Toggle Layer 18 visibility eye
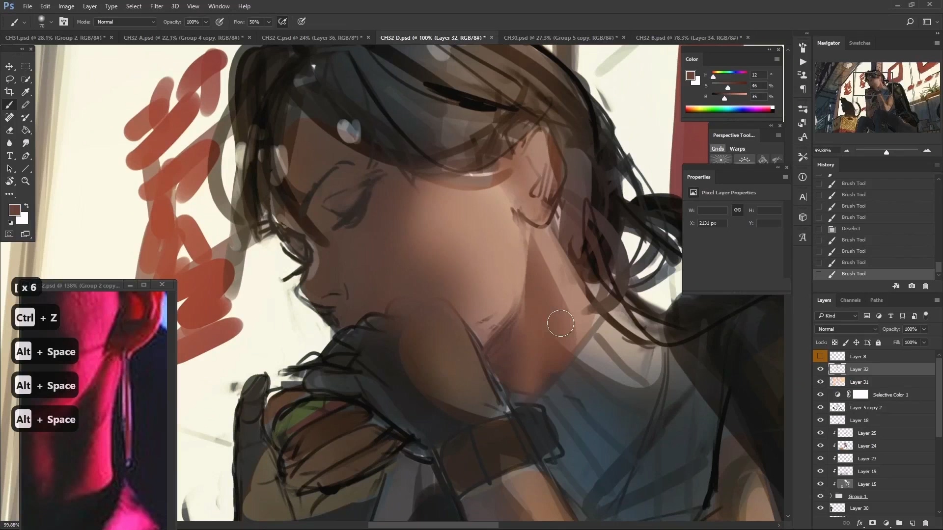943x530 pixels. coord(820,420)
